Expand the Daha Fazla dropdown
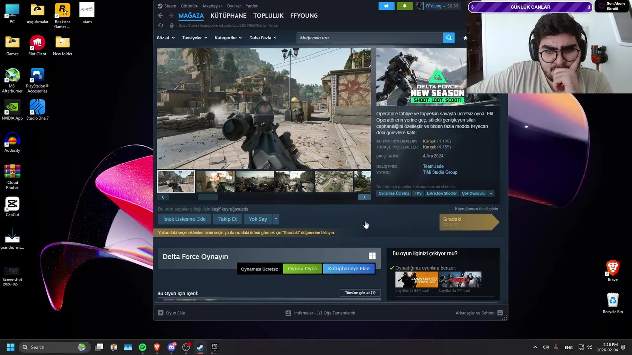This screenshot has width=632, height=355. pos(263,38)
